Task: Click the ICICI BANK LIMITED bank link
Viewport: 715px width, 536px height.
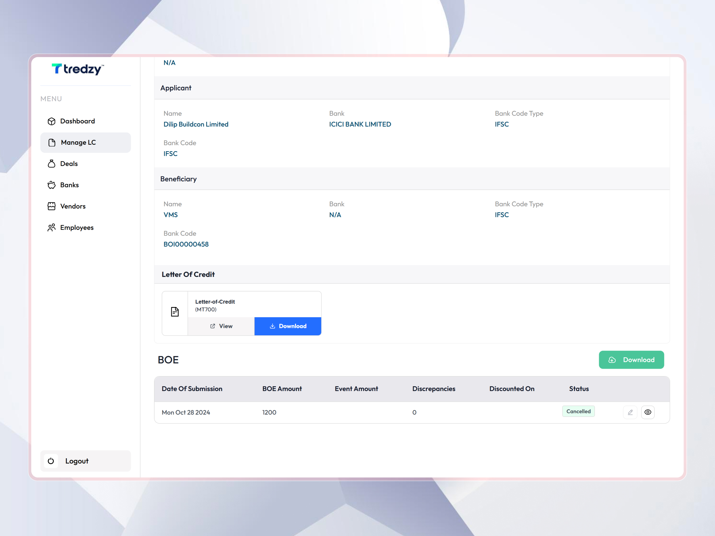Action: click(360, 124)
